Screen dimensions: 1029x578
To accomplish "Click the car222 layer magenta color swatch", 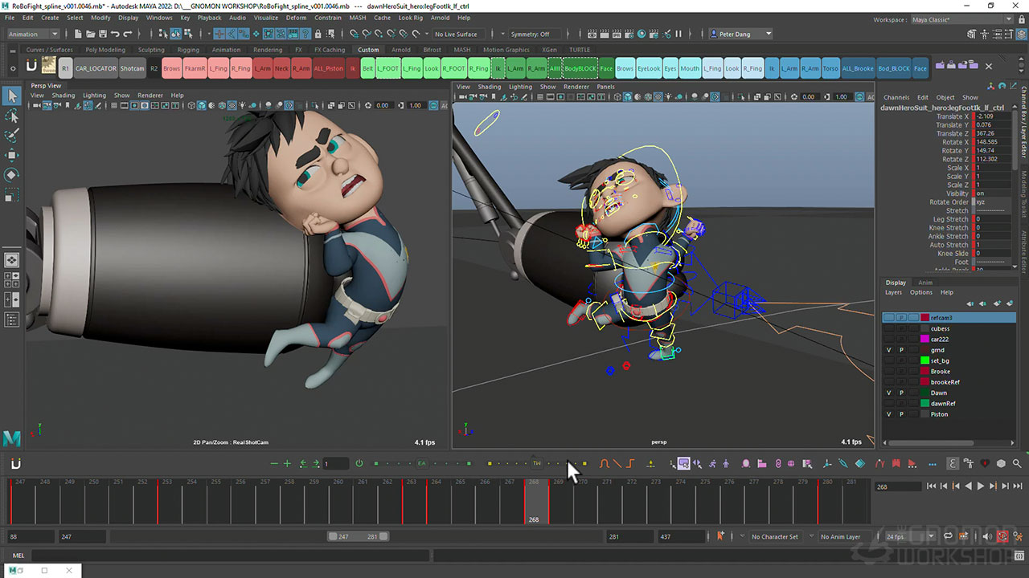I will coord(924,340).
